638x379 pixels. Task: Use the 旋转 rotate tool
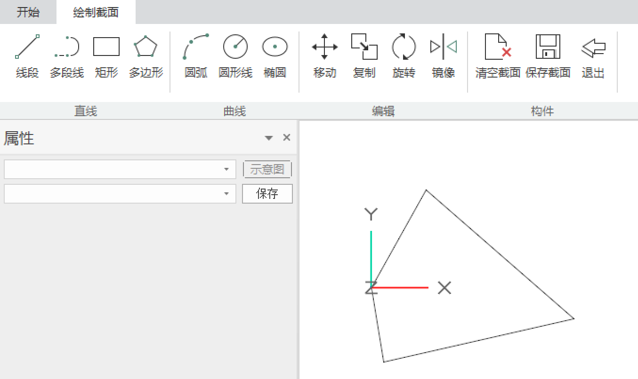point(404,55)
